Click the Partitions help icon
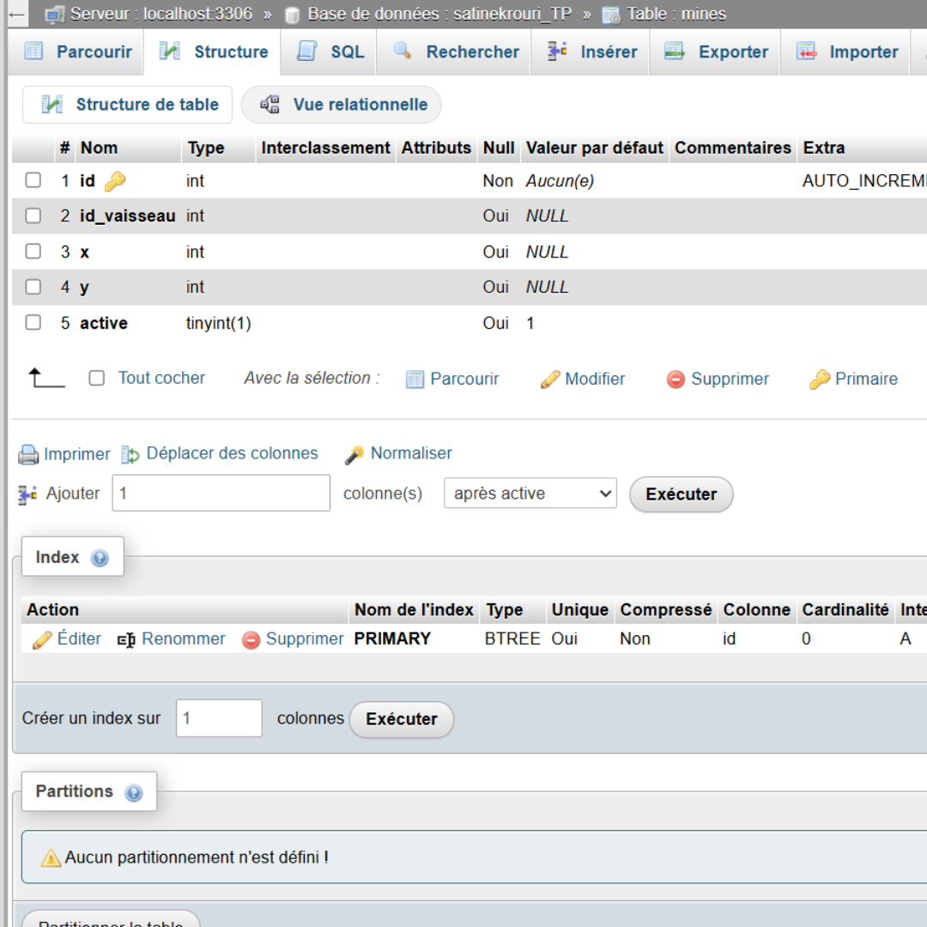This screenshot has height=927, width=927. [x=133, y=792]
